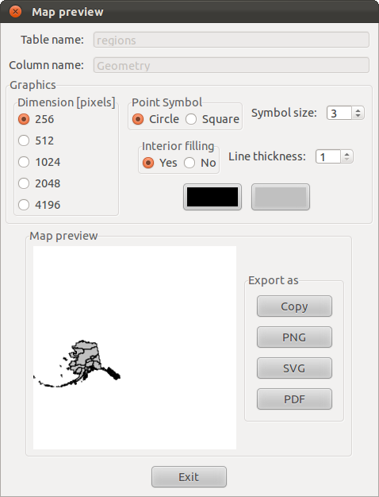Decrease symbol size with down arrow

point(358,116)
